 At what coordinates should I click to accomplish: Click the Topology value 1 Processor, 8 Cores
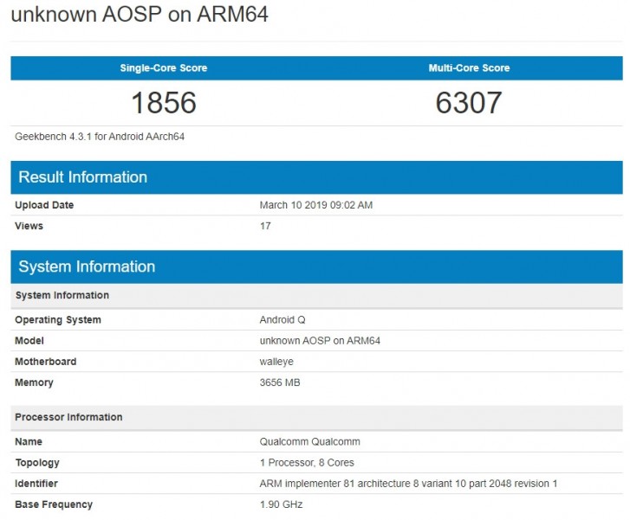307,463
